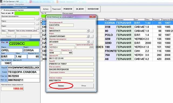Click the Редактирай toolbar button
This screenshot has height=103, width=173.
tap(56, 9)
